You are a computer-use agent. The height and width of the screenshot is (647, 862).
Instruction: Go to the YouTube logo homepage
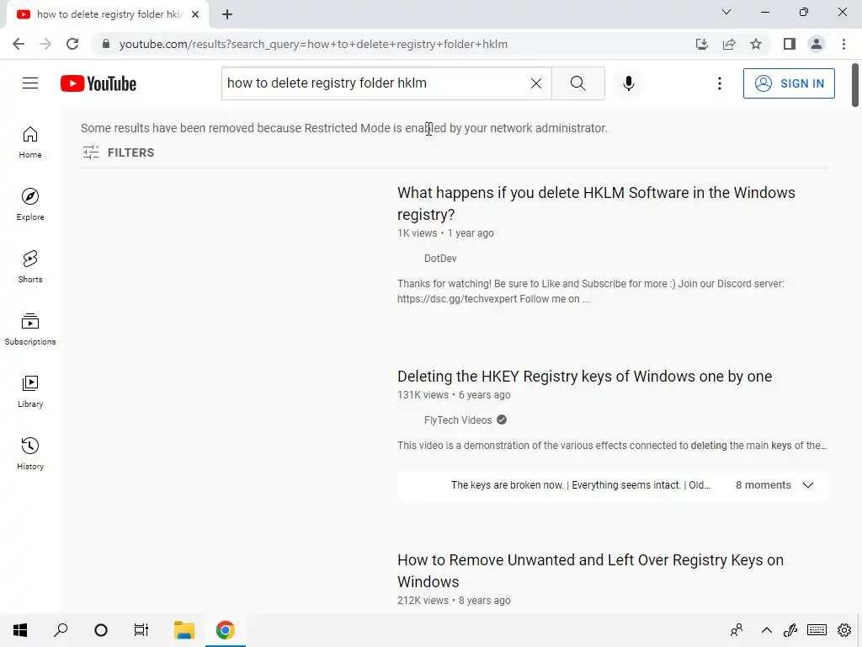[x=98, y=83]
